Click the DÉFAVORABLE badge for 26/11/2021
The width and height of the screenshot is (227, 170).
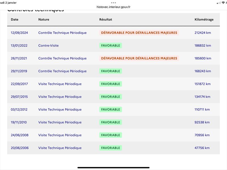(139, 58)
